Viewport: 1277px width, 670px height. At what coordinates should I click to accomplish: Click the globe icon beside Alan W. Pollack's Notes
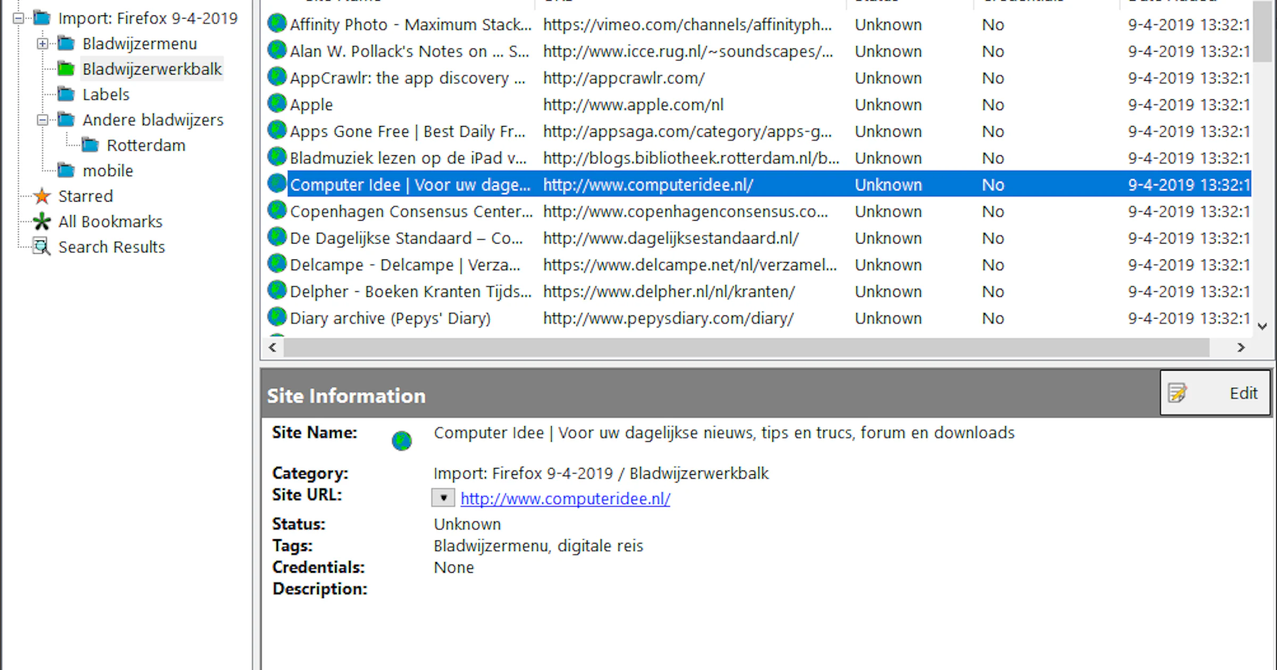click(277, 50)
